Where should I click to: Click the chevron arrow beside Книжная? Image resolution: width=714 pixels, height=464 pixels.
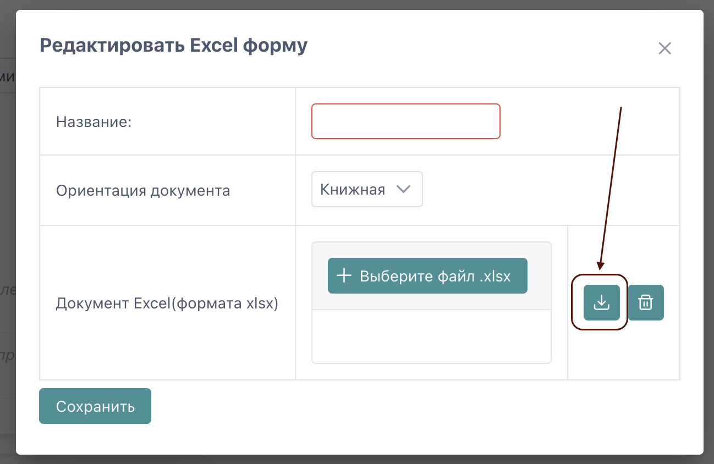(404, 190)
